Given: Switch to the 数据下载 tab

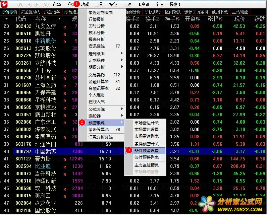Looking at the screenshot, I should point(220,12).
